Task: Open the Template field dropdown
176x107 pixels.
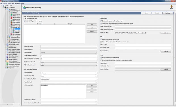Action: pos(69,82)
